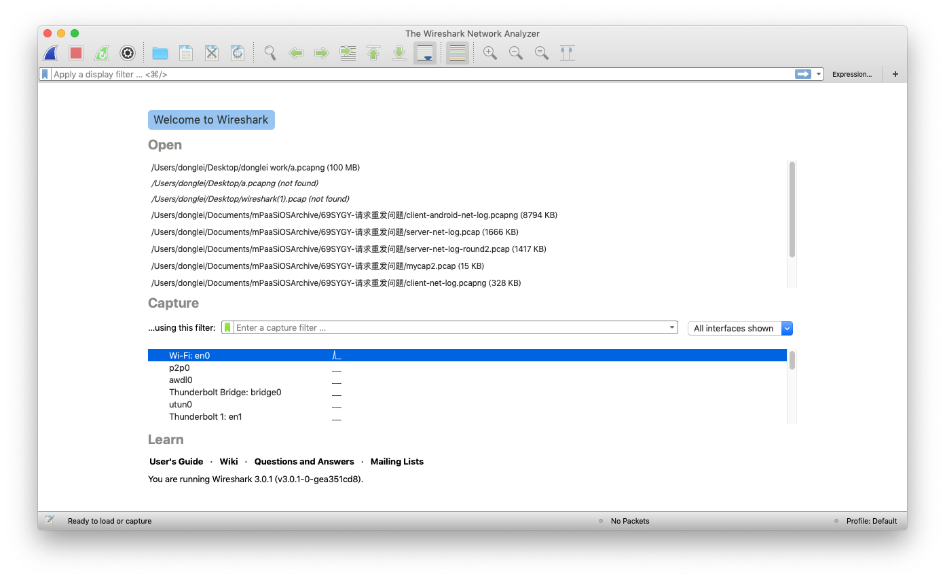This screenshot has width=945, height=580.
Task: Go back in packet history arrow
Action: 296,53
